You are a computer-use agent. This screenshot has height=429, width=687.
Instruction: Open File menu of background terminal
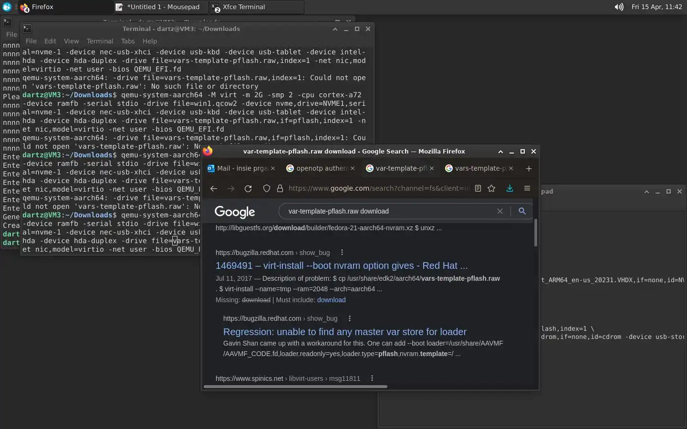11,34
